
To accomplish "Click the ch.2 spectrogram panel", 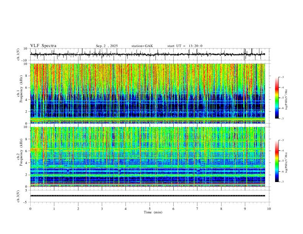I will [x=148, y=157].
